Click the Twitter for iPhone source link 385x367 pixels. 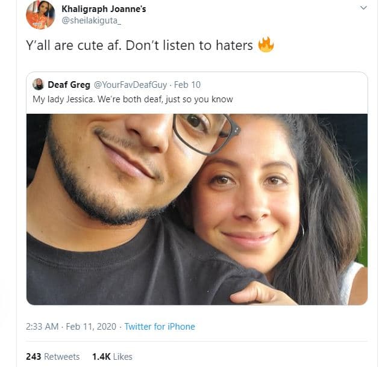click(x=160, y=327)
